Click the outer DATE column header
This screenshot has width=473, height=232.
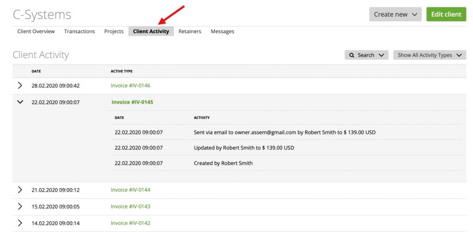[36, 71]
